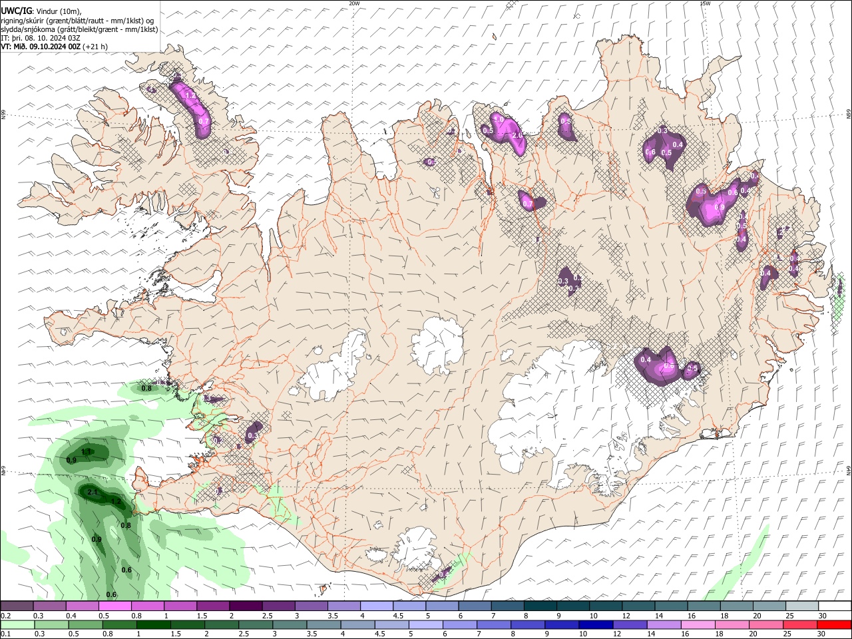
Task: Click the 0.4 label on legend
Action: pyautogui.click(x=71, y=616)
